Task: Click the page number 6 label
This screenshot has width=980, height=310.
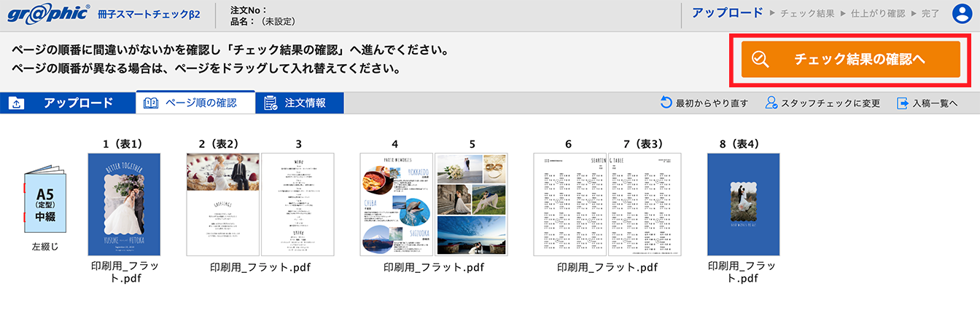Action: [568, 144]
